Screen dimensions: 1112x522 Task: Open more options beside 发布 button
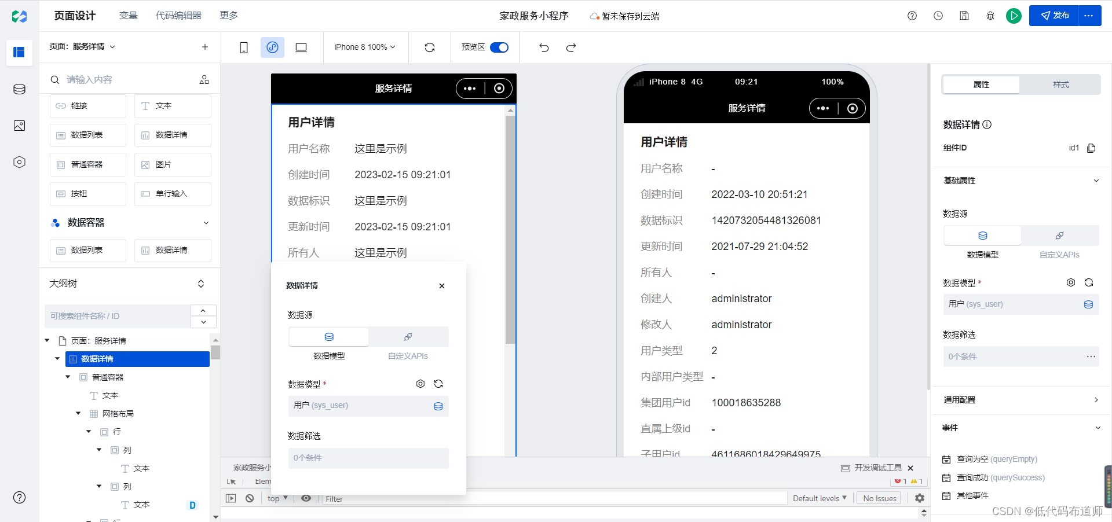(1089, 16)
